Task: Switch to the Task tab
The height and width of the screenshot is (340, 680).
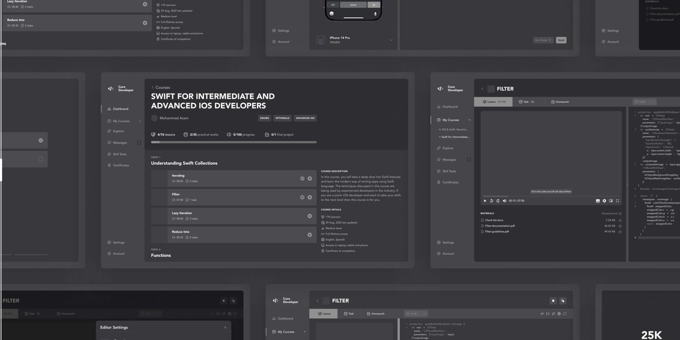Action: click(526, 101)
